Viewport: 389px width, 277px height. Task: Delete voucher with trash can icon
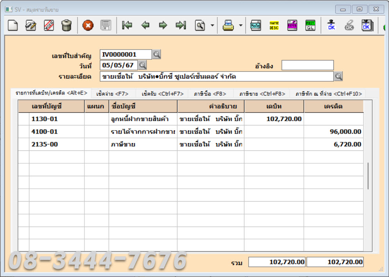(66, 25)
